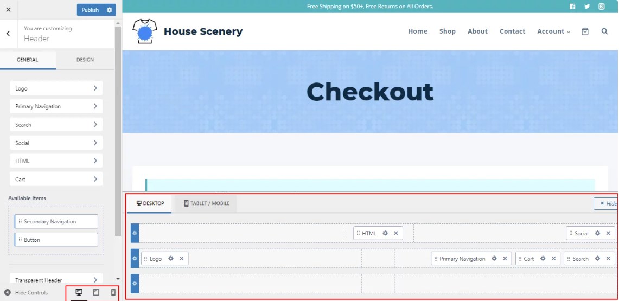
Task: Open settings gear of the top header row
Action: [x=135, y=233]
